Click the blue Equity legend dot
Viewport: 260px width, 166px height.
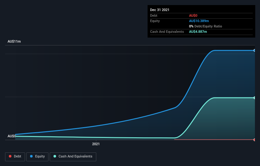31,156
